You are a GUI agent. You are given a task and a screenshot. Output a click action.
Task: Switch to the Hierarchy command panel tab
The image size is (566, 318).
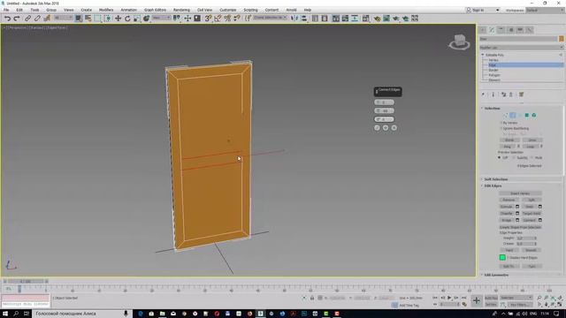click(x=501, y=29)
